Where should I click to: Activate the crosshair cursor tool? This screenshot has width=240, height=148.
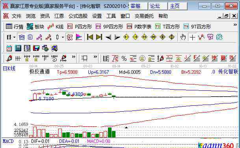tap(192, 37)
